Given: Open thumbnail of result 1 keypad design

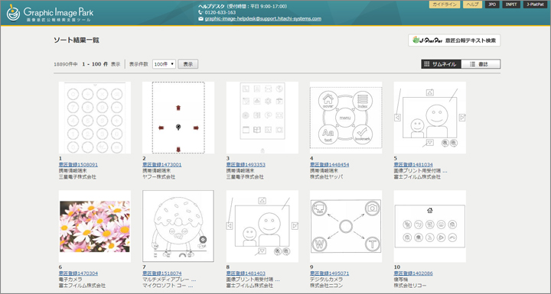Looking at the screenshot, I should [x=95, y=118].
